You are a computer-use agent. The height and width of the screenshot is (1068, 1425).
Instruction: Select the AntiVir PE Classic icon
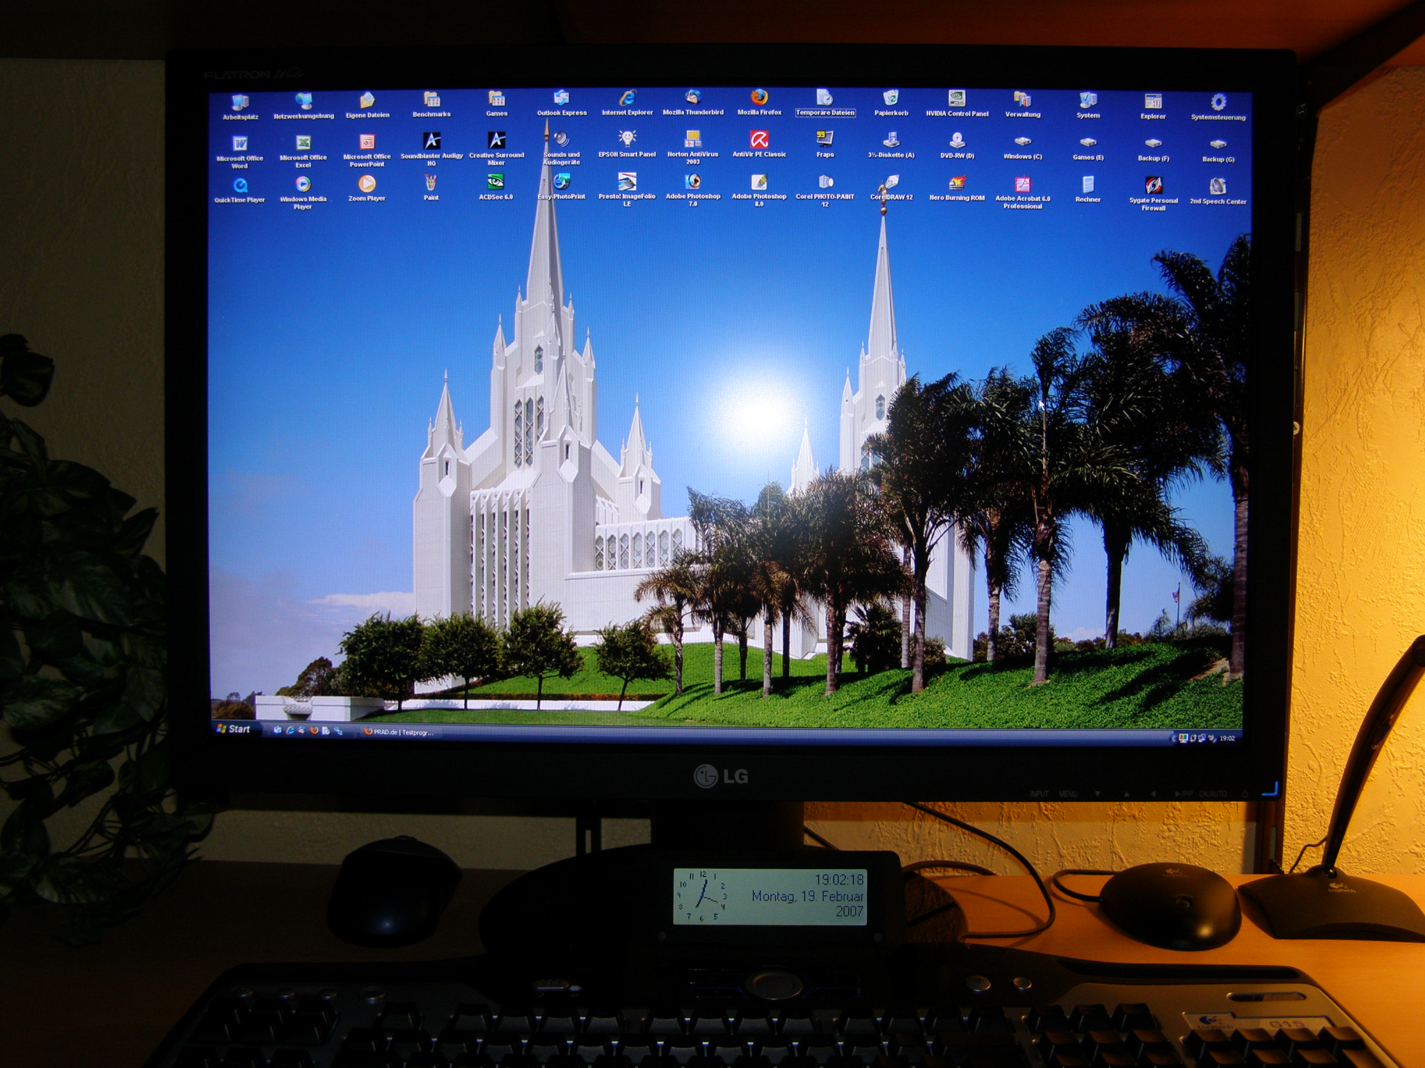tap(759, 140)
